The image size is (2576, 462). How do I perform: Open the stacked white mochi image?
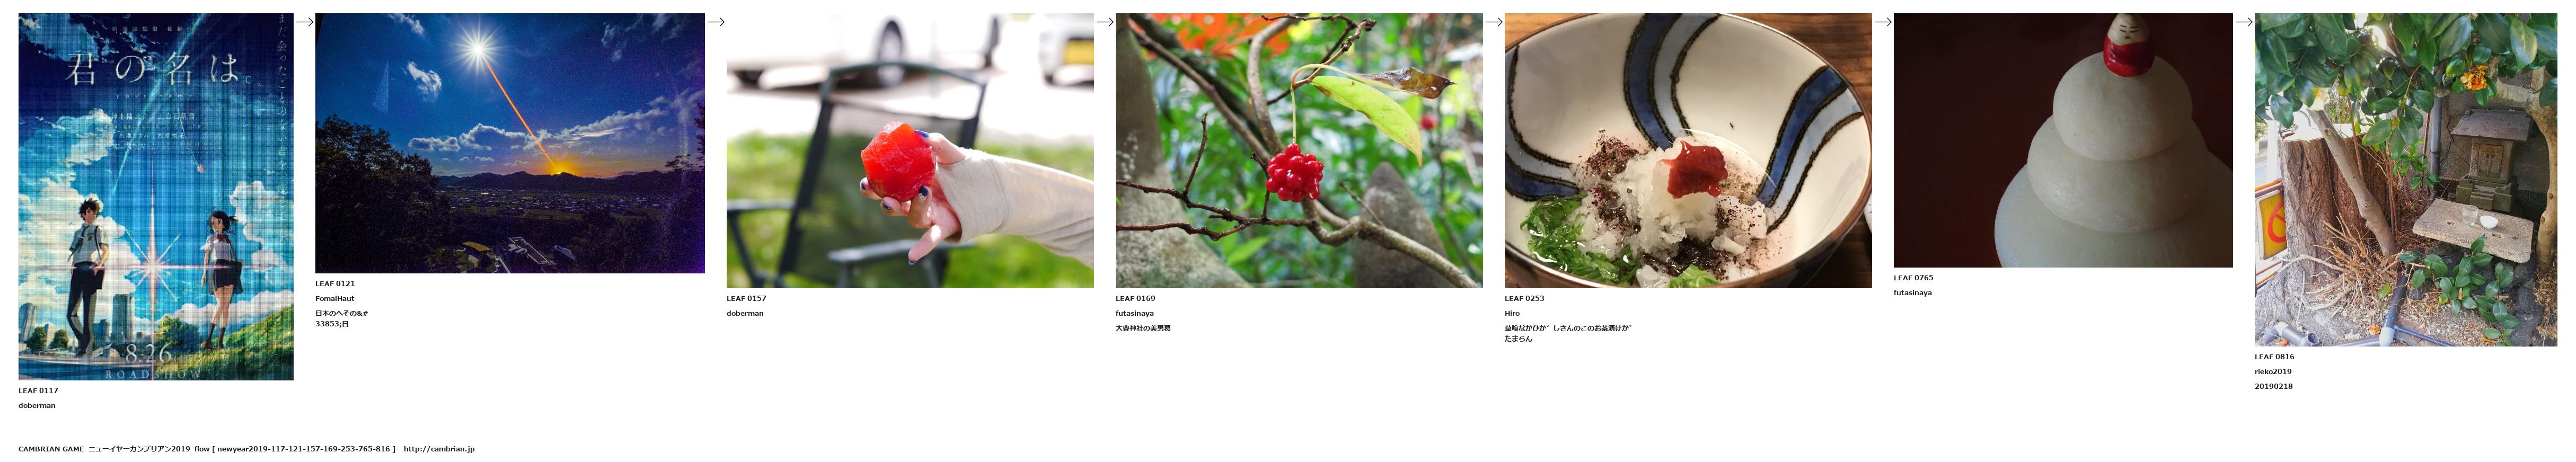(x=2063, y=140)
